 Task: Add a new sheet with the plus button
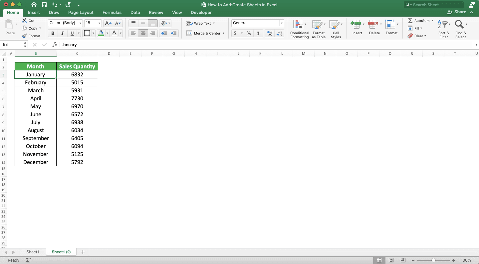(83, 252)
